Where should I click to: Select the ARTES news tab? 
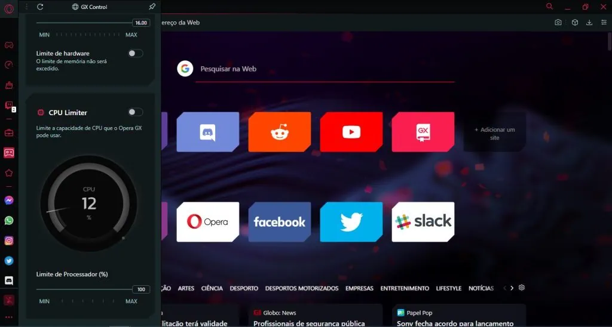(x=186, y=288)
